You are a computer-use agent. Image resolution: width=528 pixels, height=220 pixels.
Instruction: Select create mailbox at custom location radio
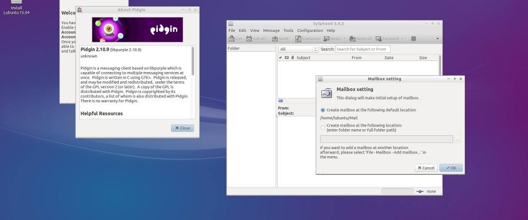click(x=323, y=128)
